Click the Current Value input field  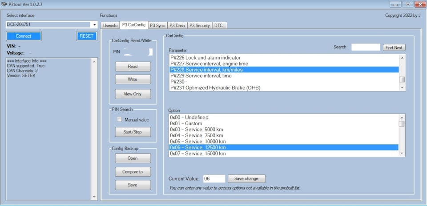coord(214,178)
